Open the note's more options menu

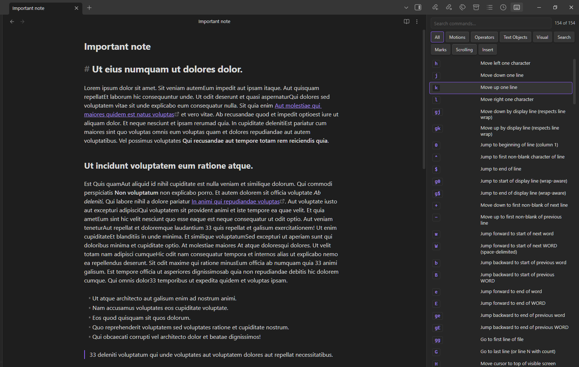coord(417,22)
